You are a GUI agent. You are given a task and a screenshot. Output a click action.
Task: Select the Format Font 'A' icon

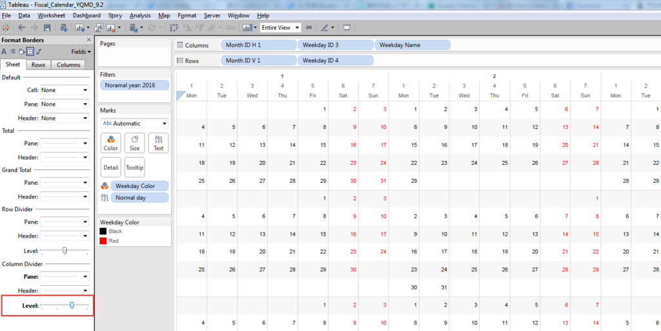click(4, 52)
